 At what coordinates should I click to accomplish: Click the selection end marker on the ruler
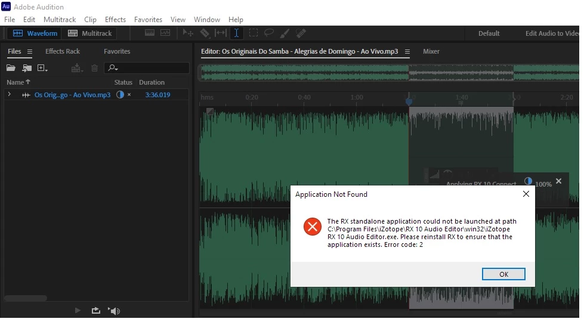click(514, 98)
